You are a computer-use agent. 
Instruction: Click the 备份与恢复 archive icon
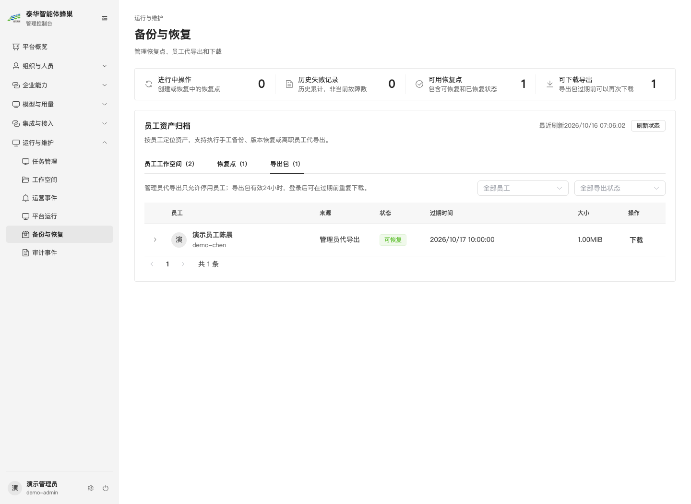25,234
